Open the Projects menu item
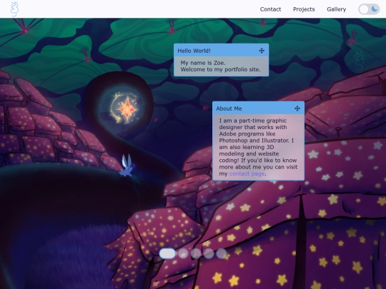Viewport: 386px width, 289px height. pos(304,9)
